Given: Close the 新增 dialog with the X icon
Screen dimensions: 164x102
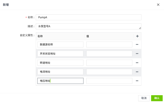Looking at the screenshot, I should tap(158, 5).
